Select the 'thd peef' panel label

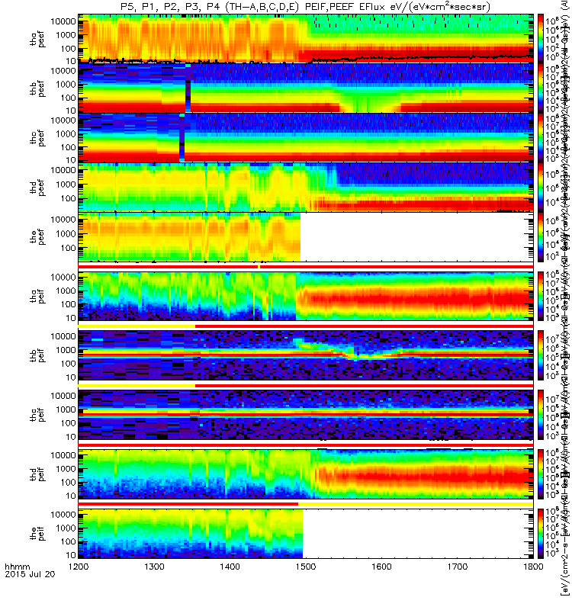[37, 188]
